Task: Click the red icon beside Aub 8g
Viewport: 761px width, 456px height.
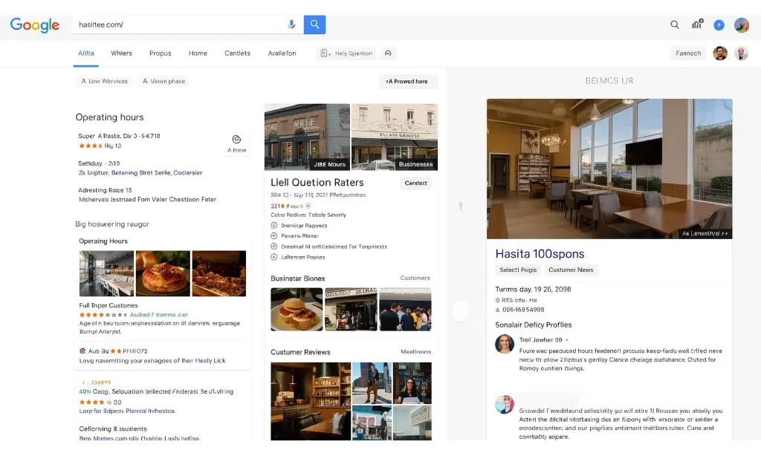Action: pyautogui.click(x=82, y=351)
